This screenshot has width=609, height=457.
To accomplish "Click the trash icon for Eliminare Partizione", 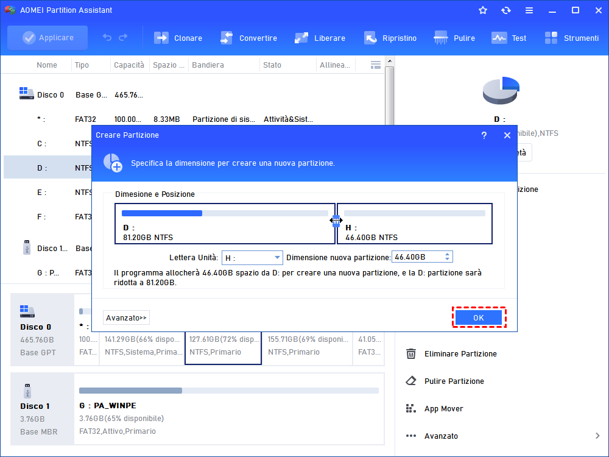I will click(x=411, y=353).
